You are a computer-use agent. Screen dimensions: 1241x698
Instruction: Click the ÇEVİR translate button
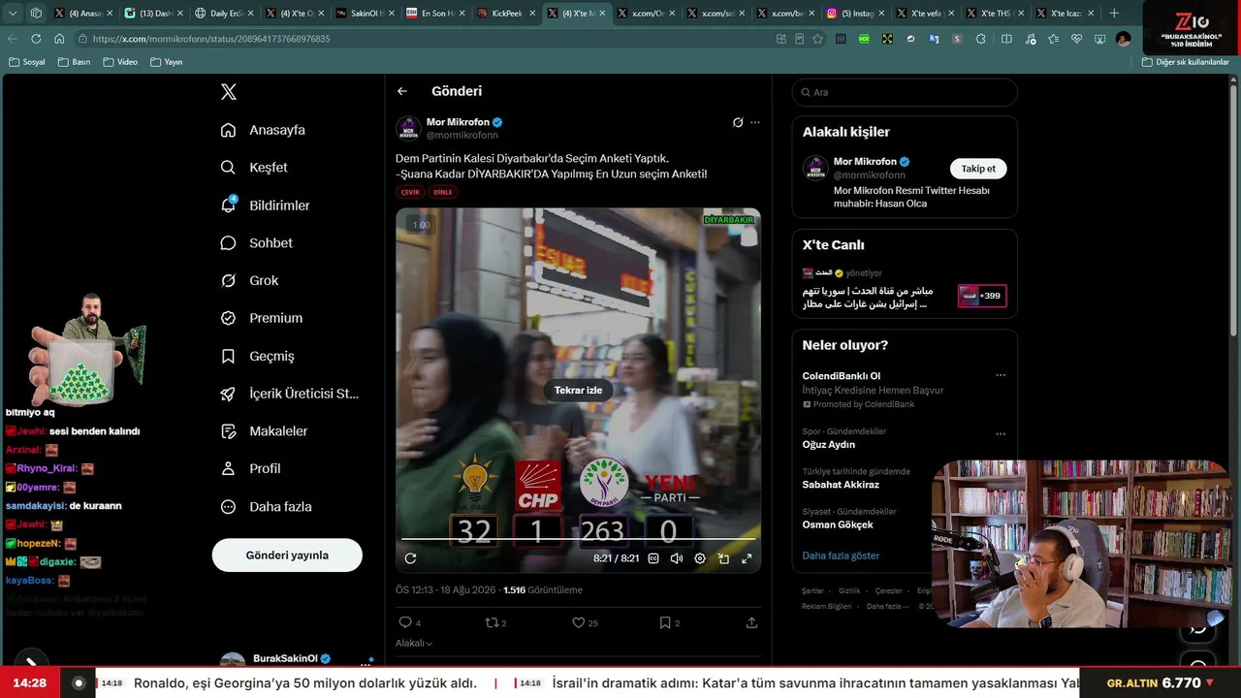point(410,192)
